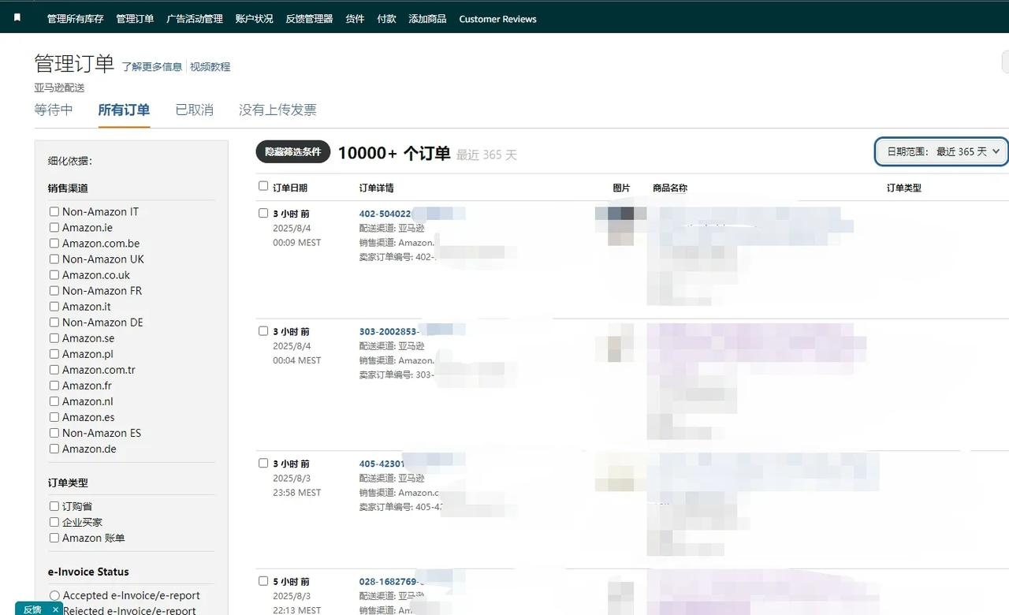The image size is (1009, 615).
Task: Check Amazon.pl filter
Action: [54, 353]
